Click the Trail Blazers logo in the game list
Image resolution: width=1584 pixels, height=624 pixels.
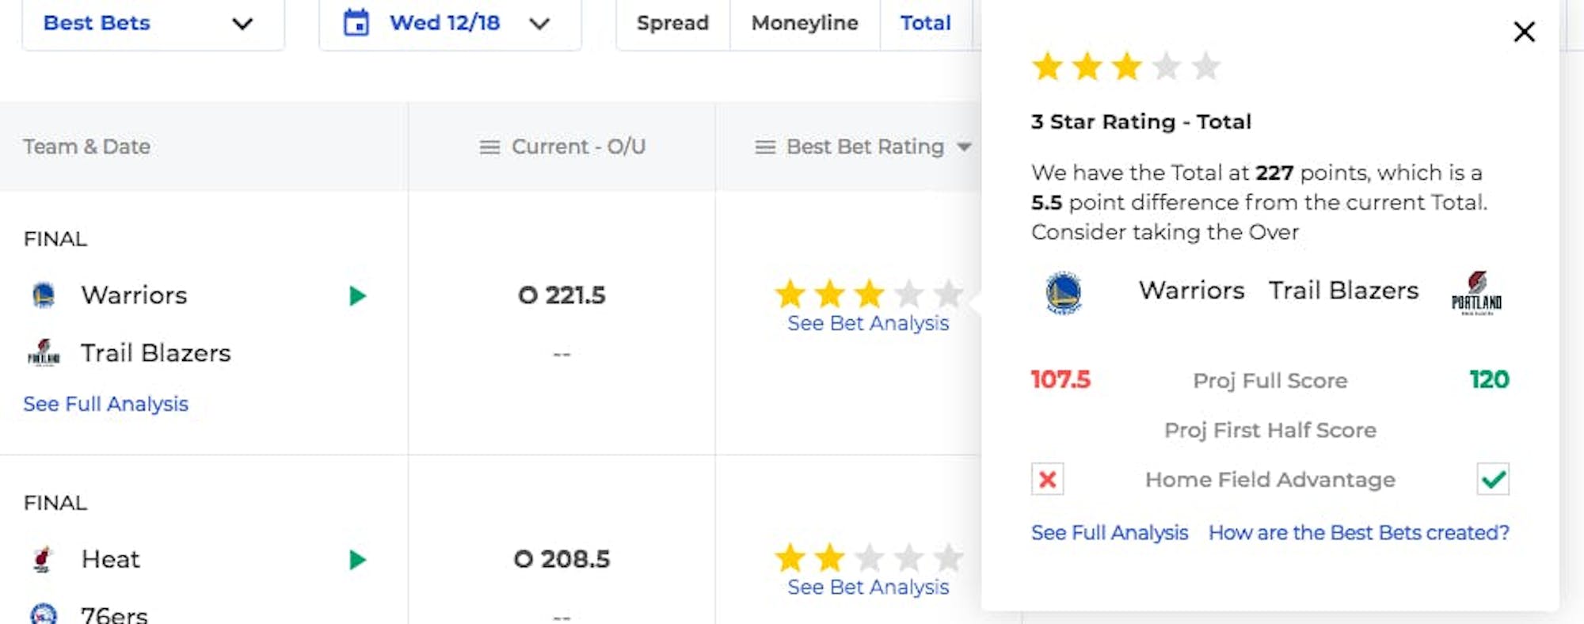44,353
